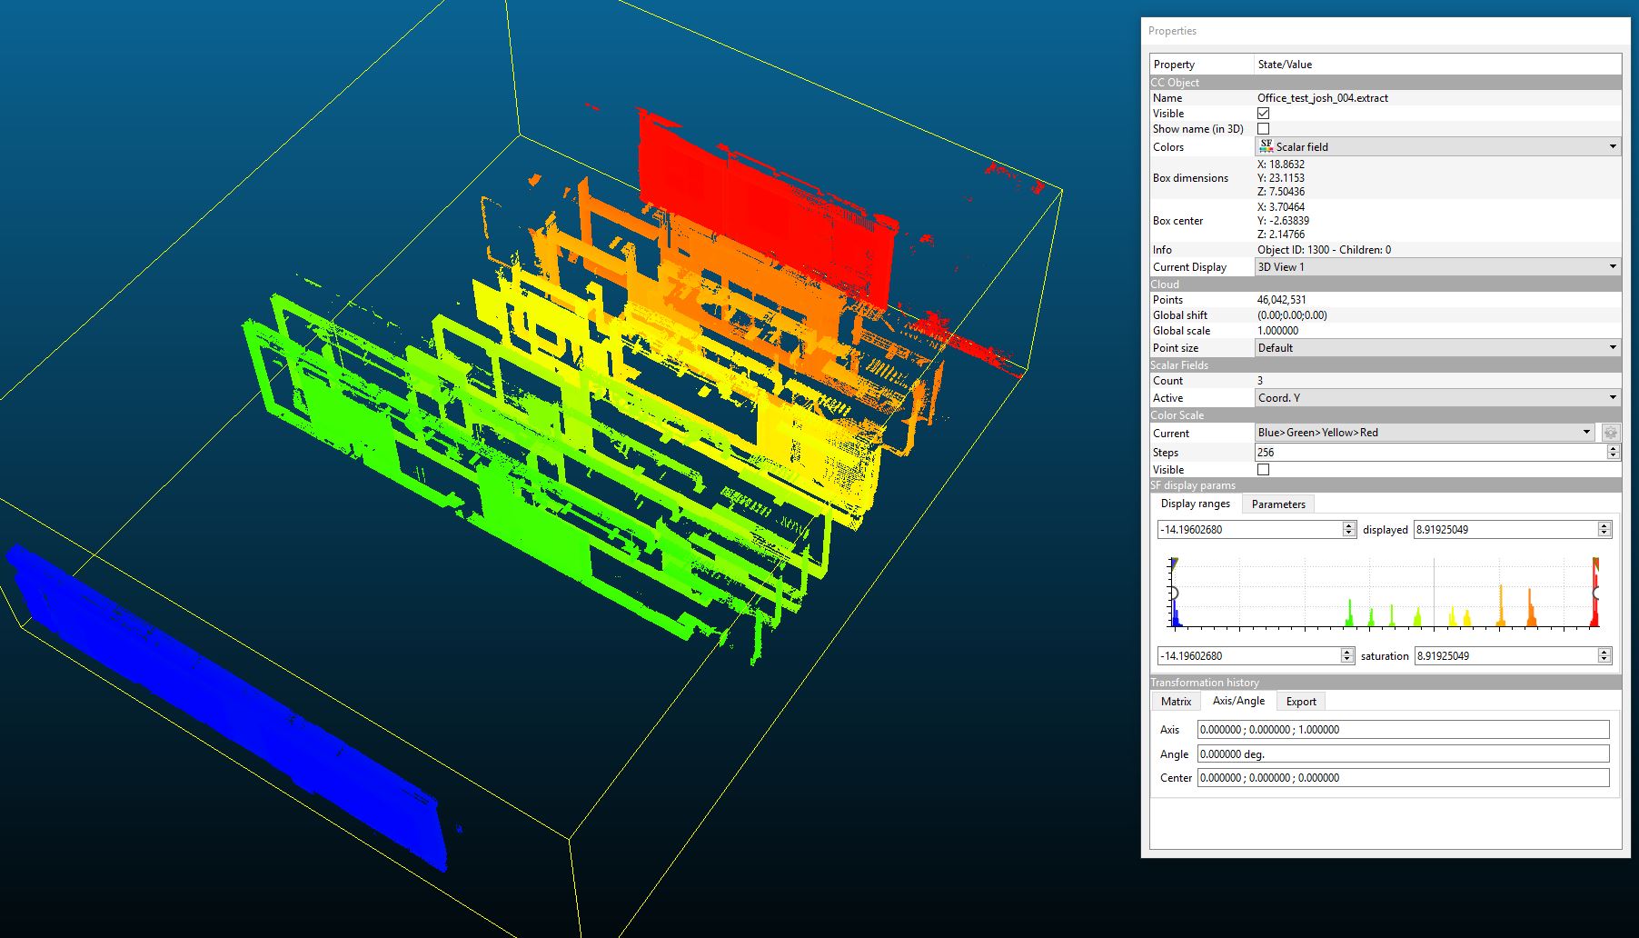Switch to the Parameters tab
Viewport: 1639px width, 938px height.
(1277, 504)
